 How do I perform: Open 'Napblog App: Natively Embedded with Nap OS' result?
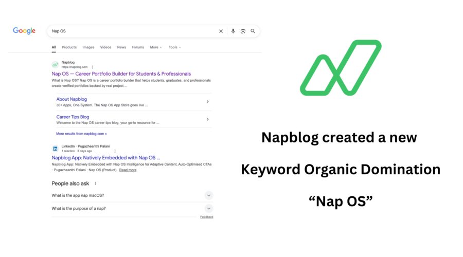tap(105, 158)
